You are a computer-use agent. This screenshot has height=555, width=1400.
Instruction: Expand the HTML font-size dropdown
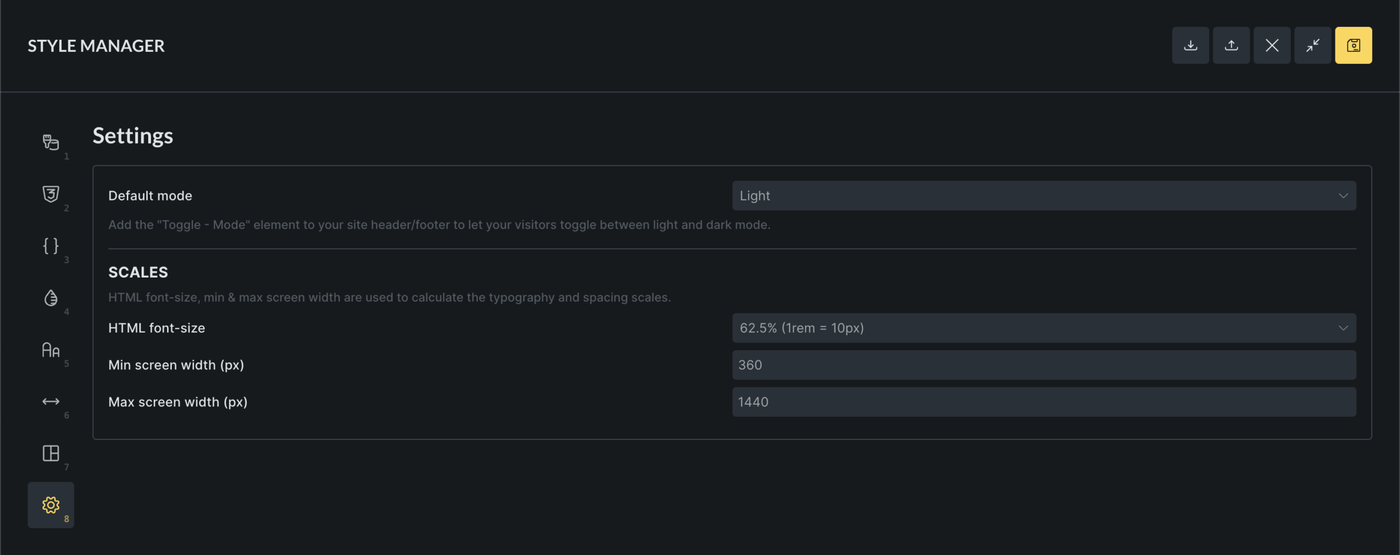(x=1043, y=328)
